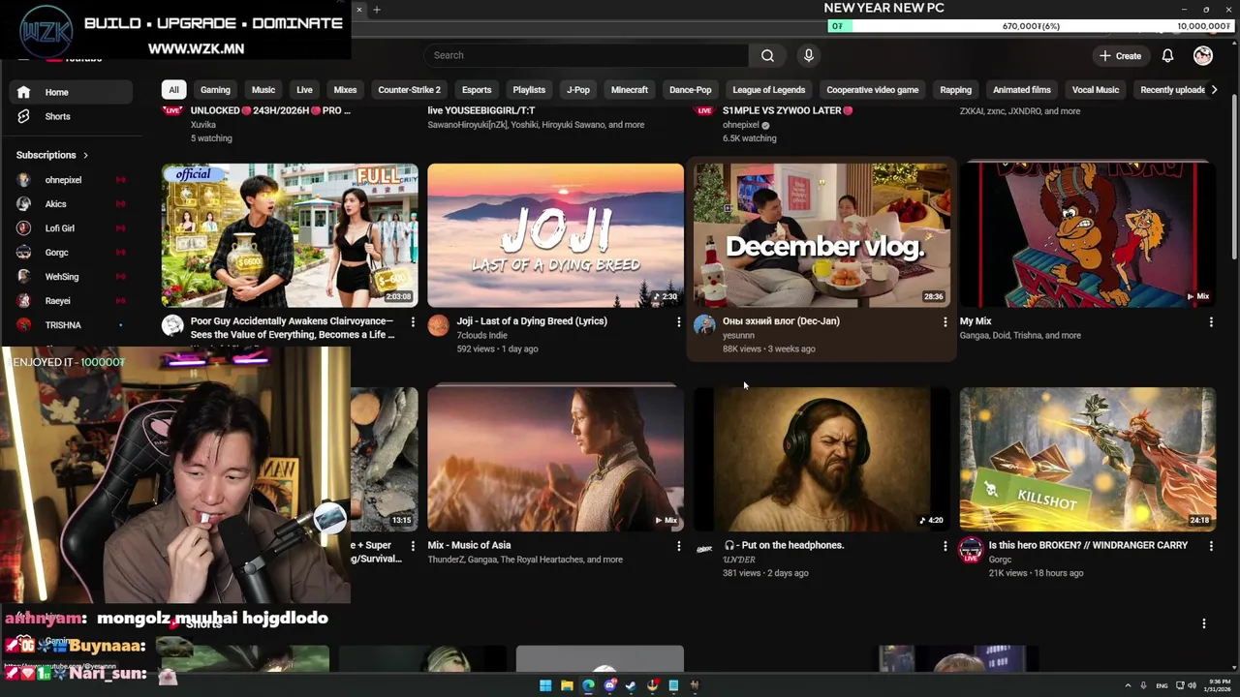
Task: Open options menu for WINDRANGER CARRY video
Action: (x=1210, y=546)
